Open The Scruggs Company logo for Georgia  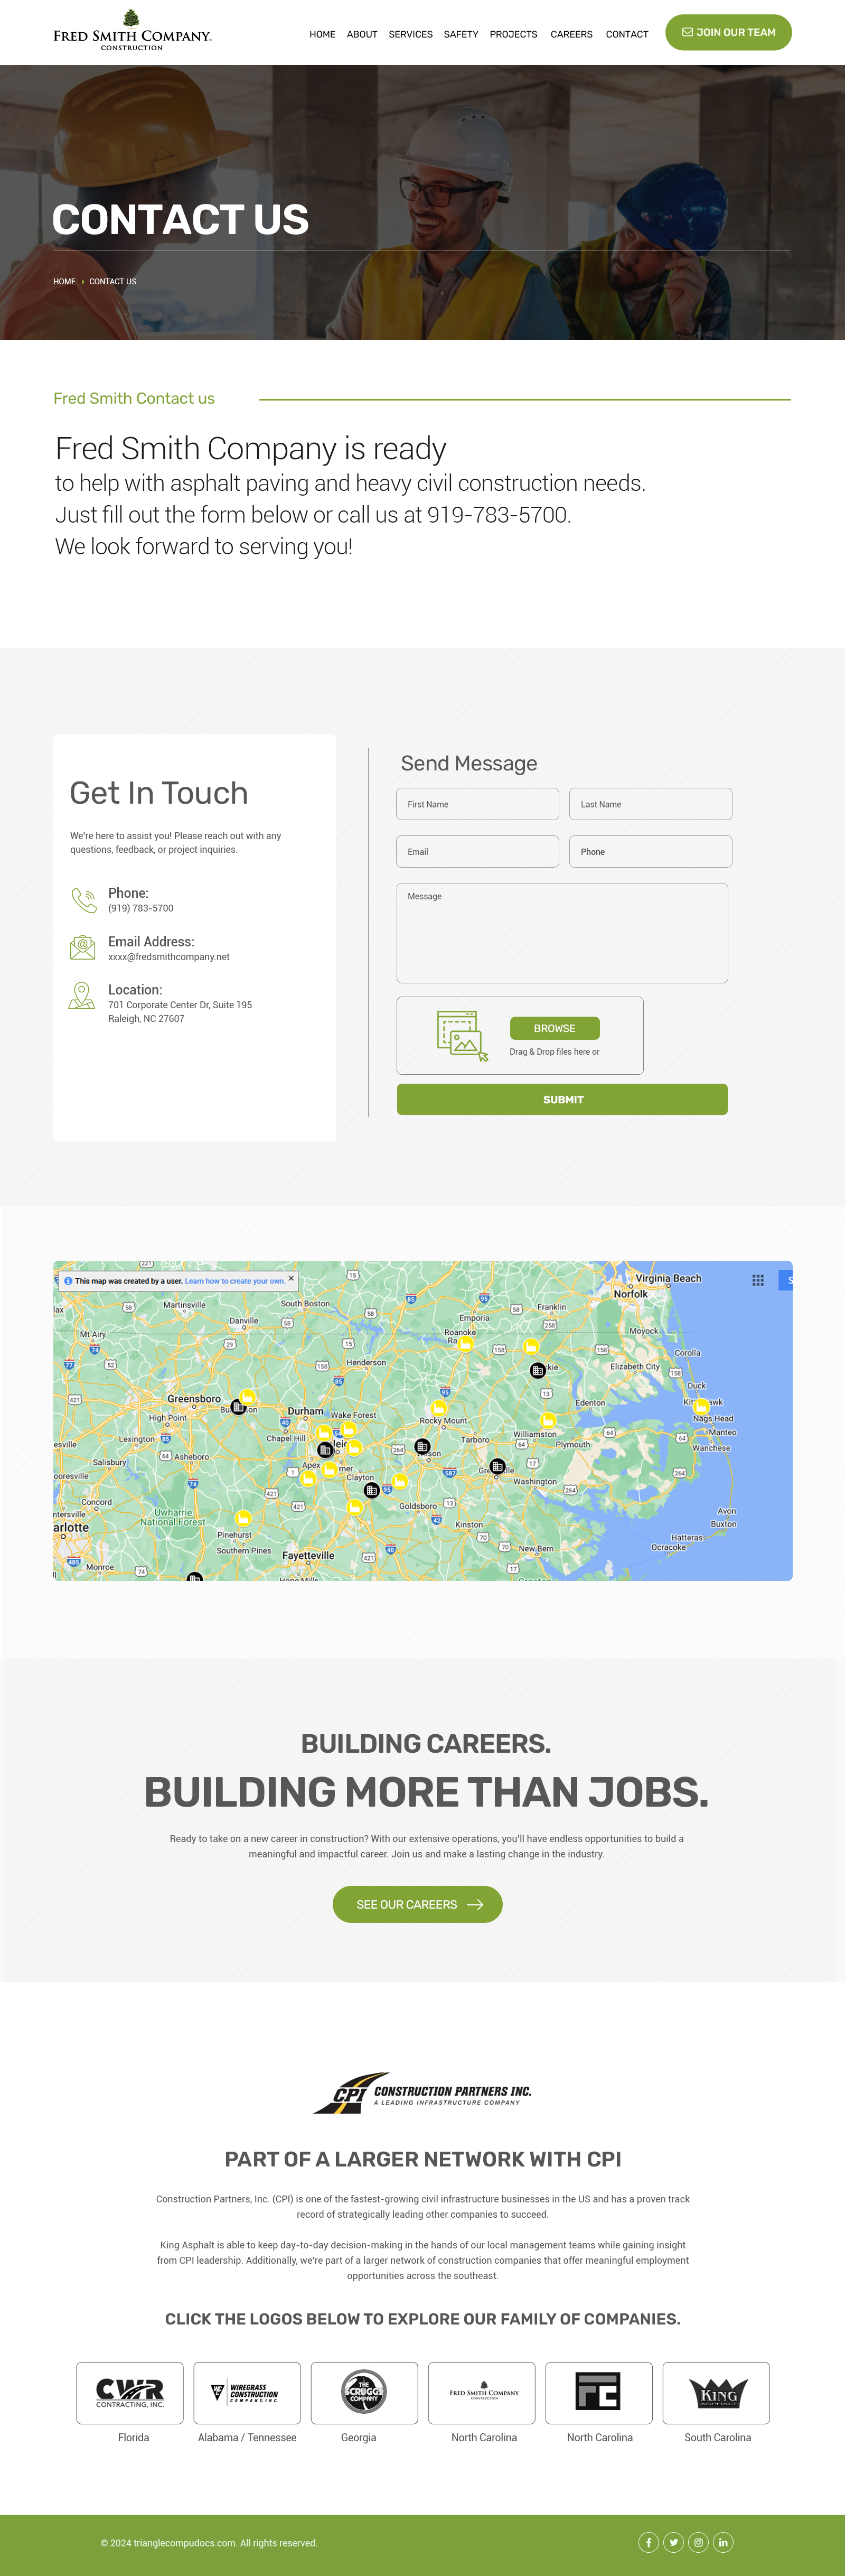click(364, 2393)
